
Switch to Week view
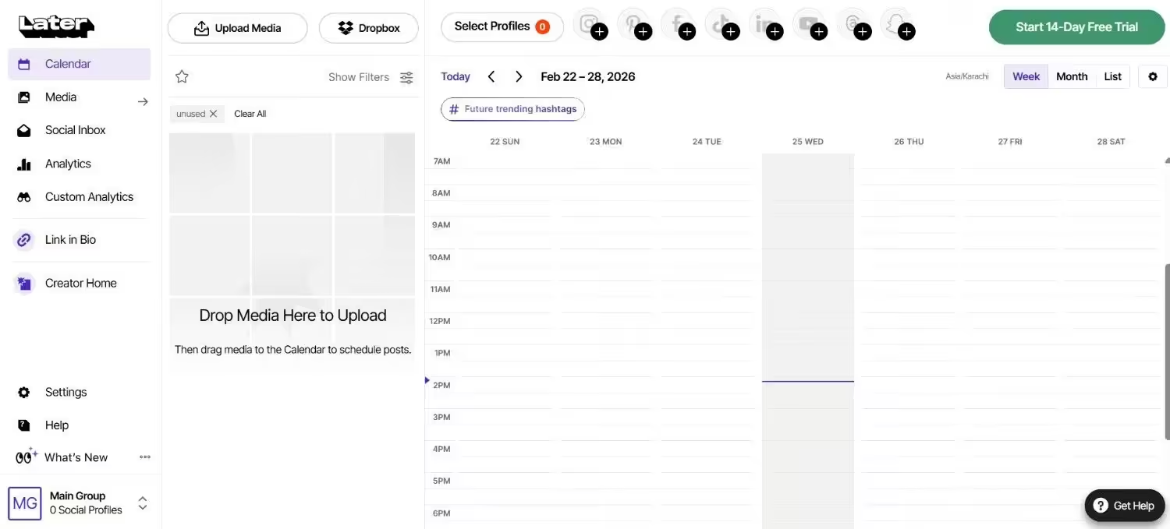pyautogui.click(x=1026, y=76)
